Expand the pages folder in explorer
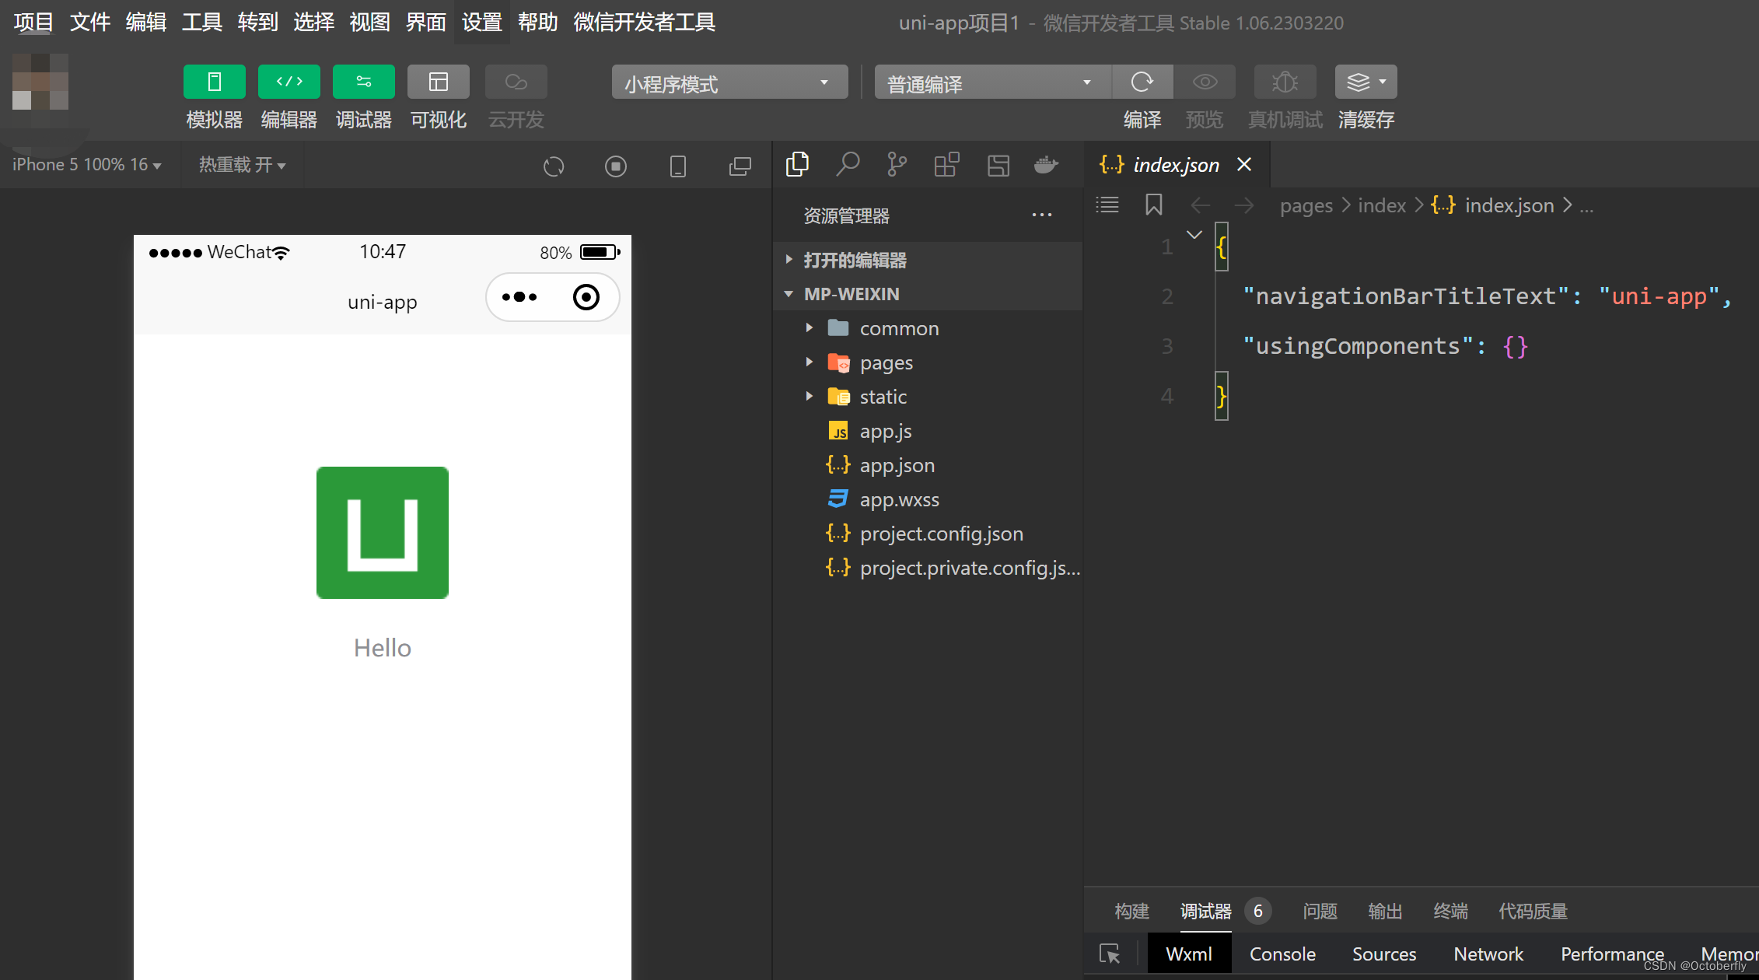1759x980 pixels. pyautogui.click(x=886, y=363)
